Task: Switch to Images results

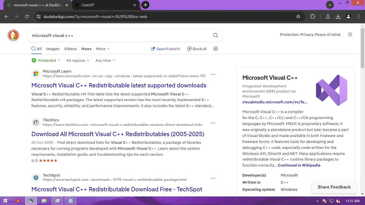Action: point(53,49)
